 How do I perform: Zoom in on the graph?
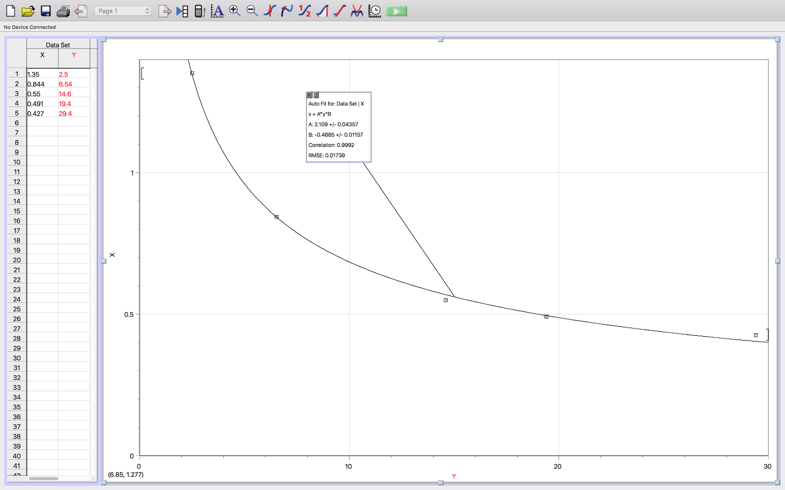[x=235, y=10]
